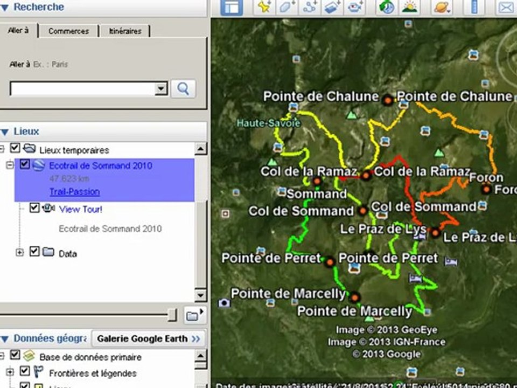Expand the Frontières et légendes layer node
Viewport: 517px width, 388px height.
click(x=10, y=372)
